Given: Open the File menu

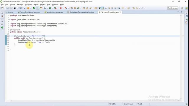Looking at the screenshot, I should click(2, 5).
